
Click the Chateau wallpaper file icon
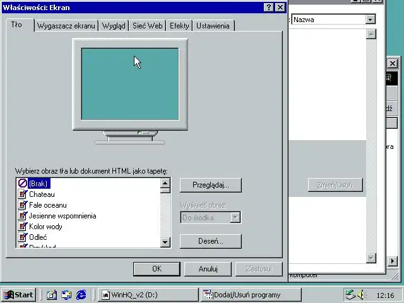tap(23, 194)
